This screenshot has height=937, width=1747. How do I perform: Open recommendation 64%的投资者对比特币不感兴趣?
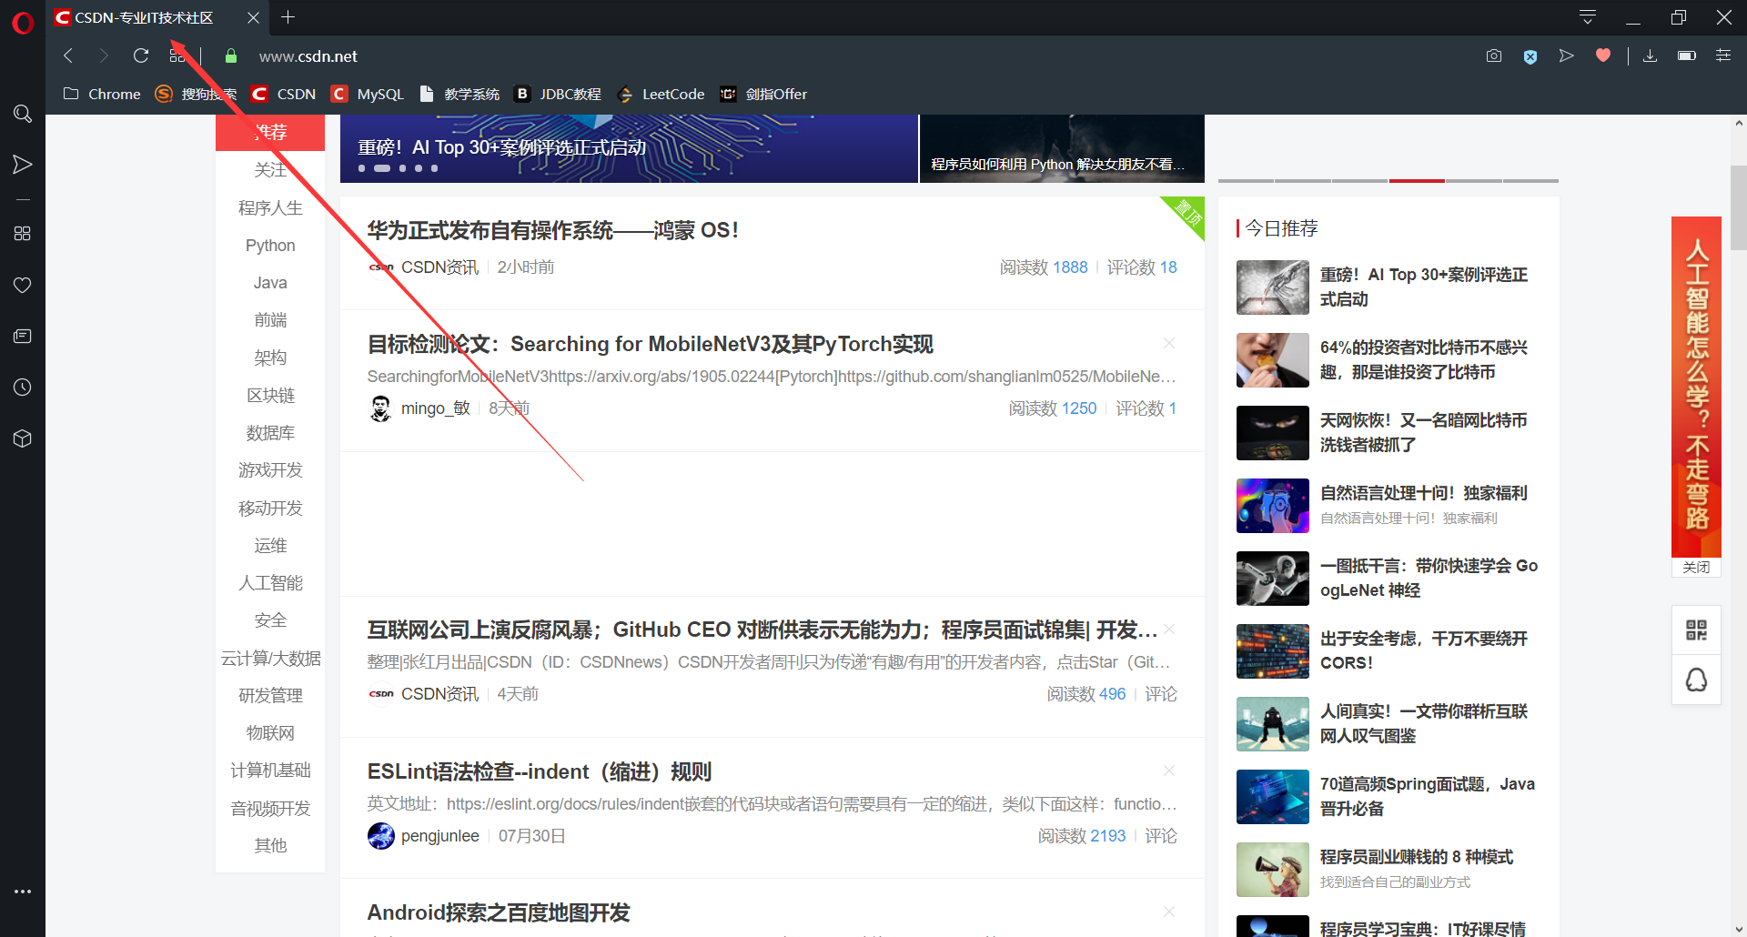[1423, 359]
